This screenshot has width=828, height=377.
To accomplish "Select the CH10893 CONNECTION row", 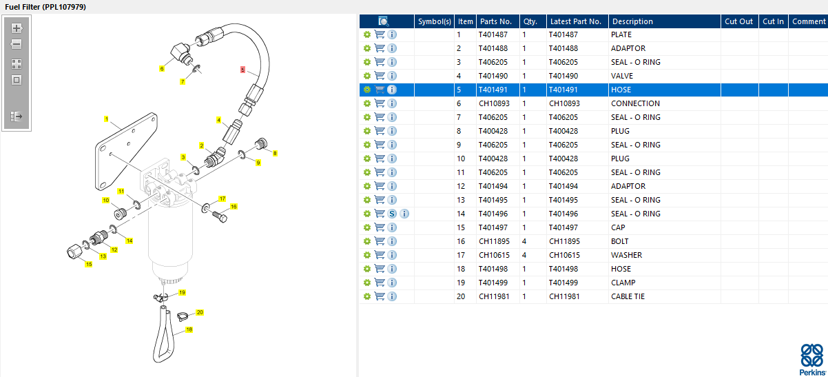I will [x=593, y=103].
